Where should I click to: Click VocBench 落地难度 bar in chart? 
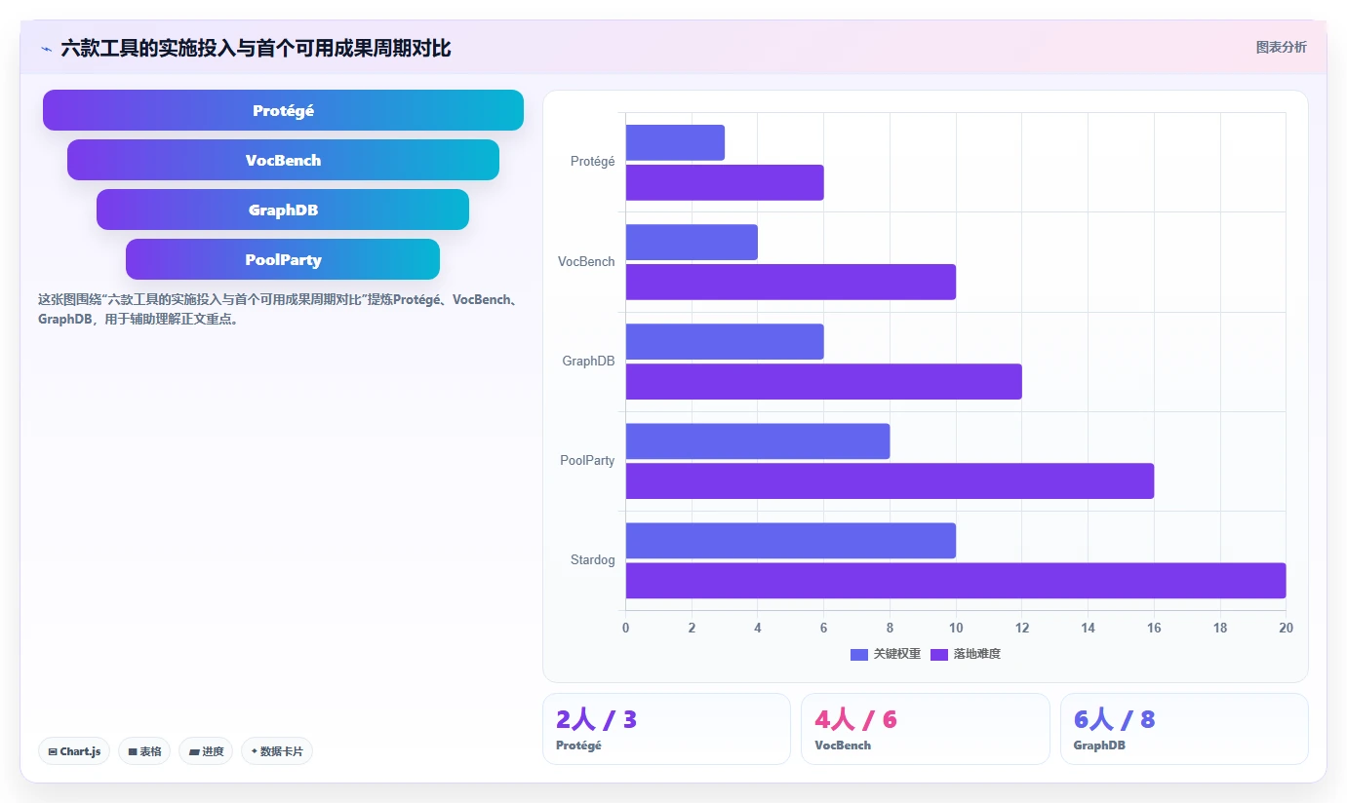coord(791,282)
